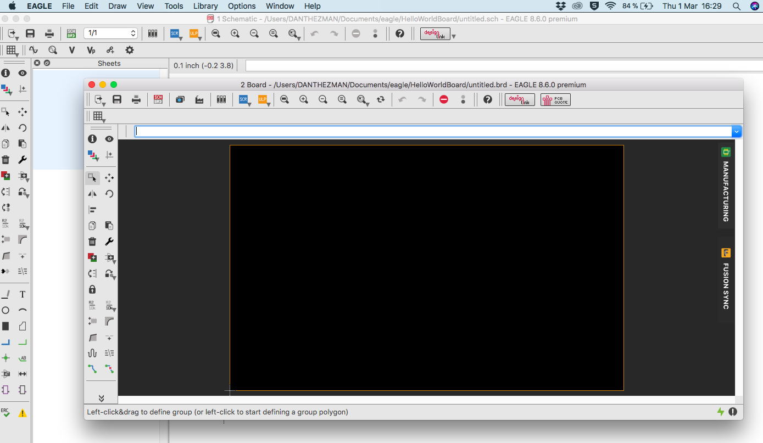This screenshot has height=443, width=763.
Task: Click the Simulate waveform icon in Schematic toolbar
Action: (34, 50)
